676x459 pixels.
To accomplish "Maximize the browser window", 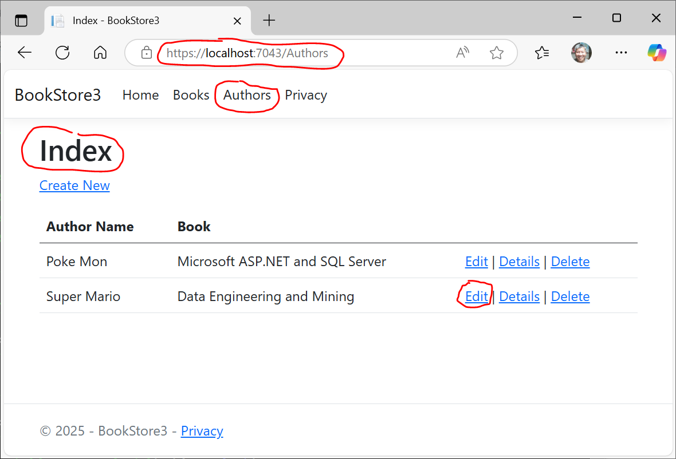I will [616, 18].
